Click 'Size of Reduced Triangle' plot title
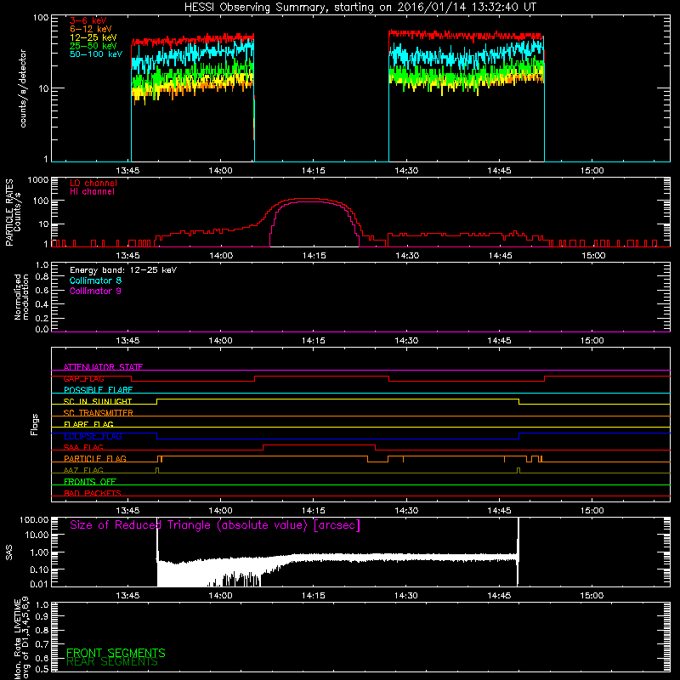Viewport: 680px width, 680px height. [215, 525]
